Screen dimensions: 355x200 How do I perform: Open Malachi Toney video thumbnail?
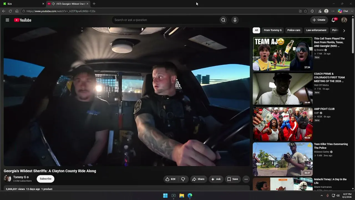coord(283,184)
